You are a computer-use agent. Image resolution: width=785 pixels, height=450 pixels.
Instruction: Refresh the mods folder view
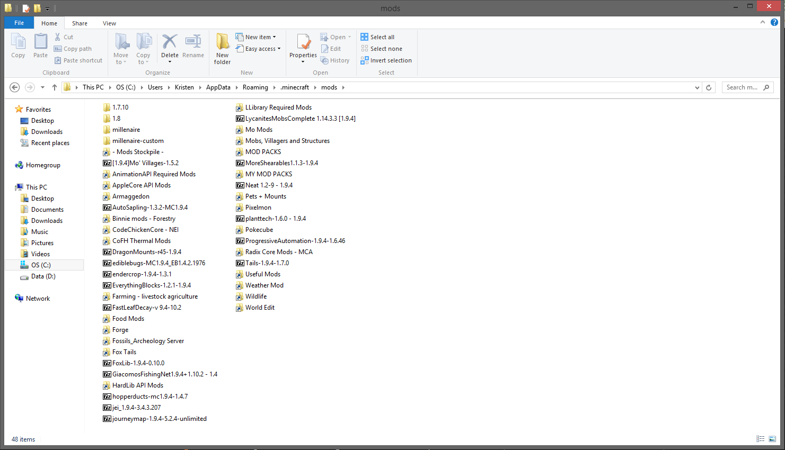point(709,87)
